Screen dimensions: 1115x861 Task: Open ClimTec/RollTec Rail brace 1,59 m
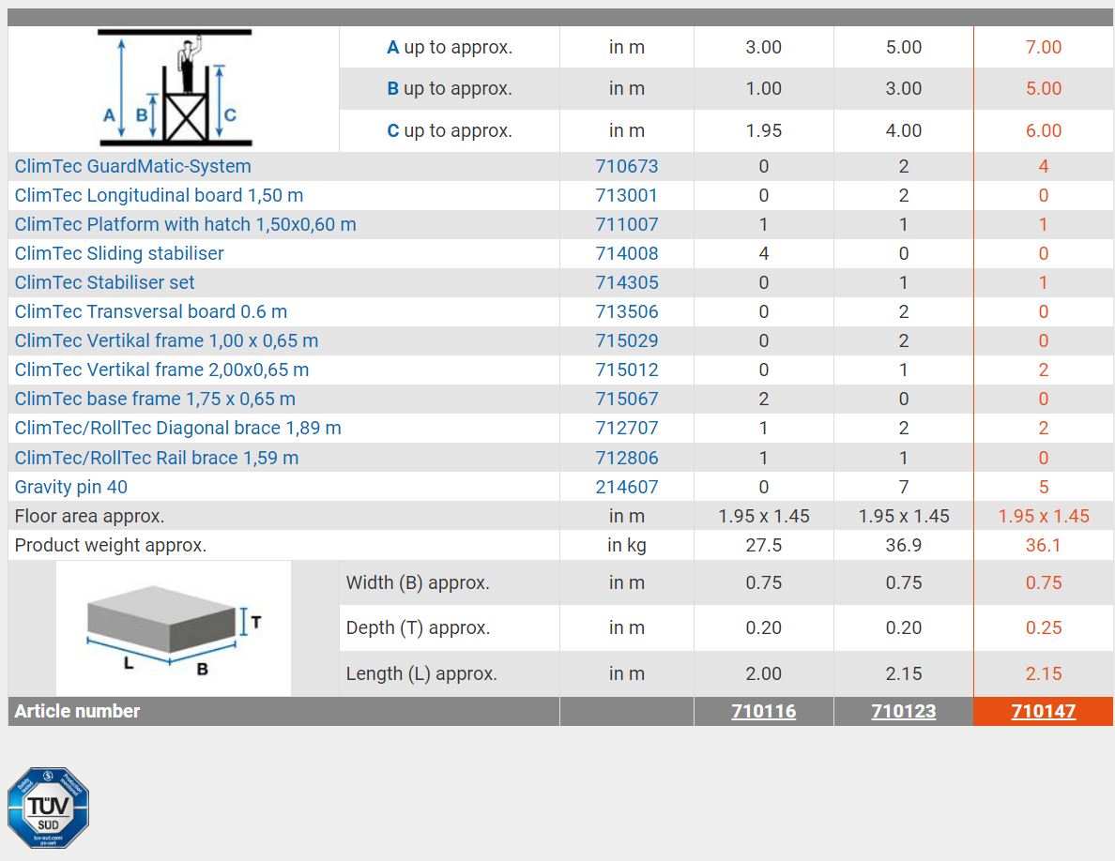157,459
